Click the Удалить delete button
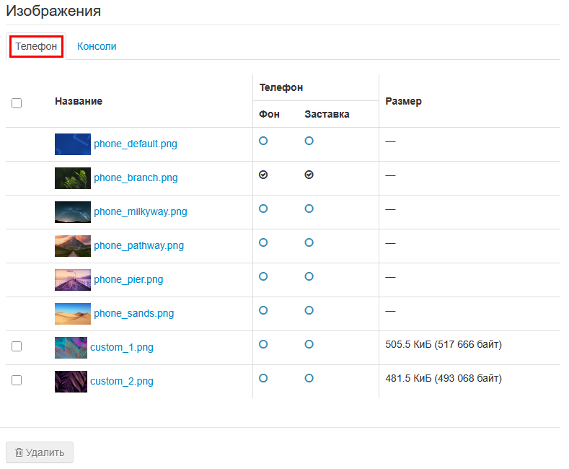569x469 pixels. coord(40,452)
